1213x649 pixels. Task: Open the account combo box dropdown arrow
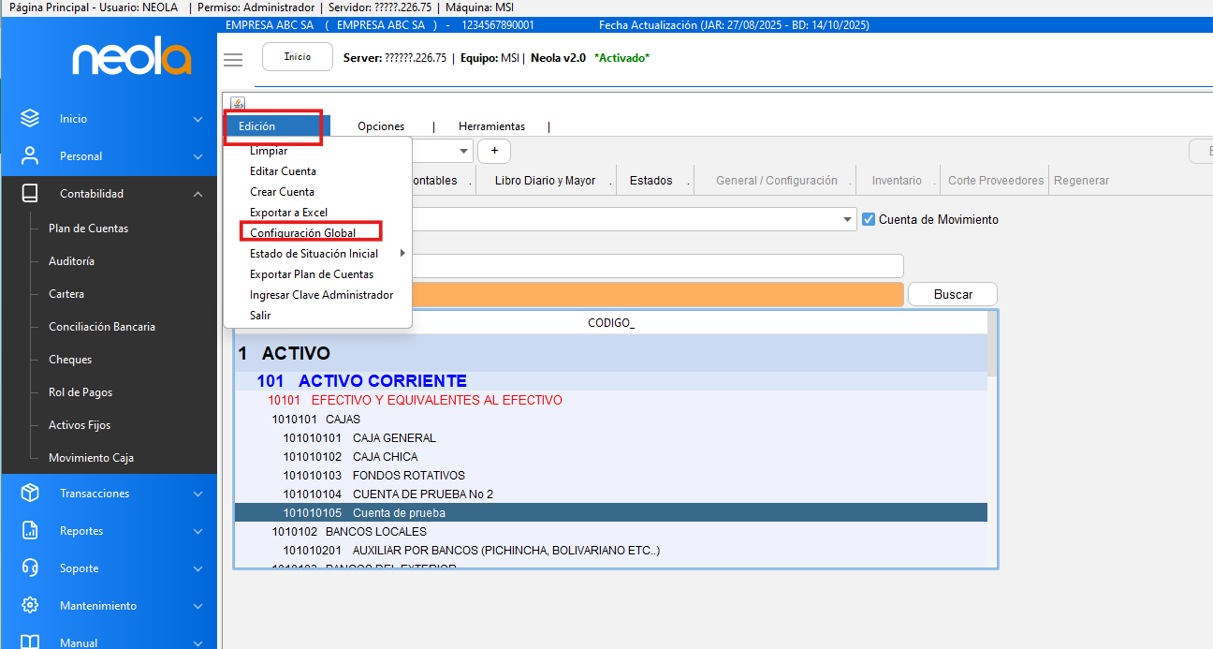point(848,219)
